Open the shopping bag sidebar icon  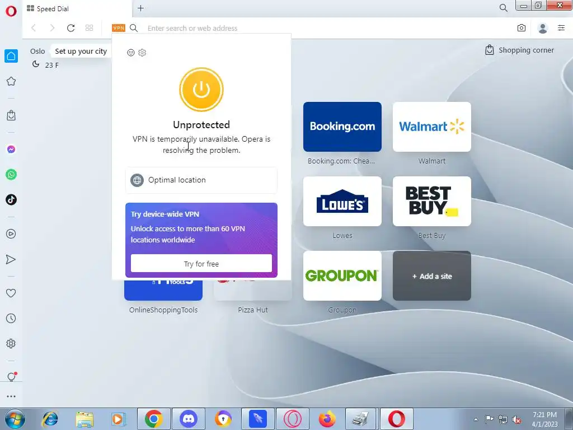(11, 115)
